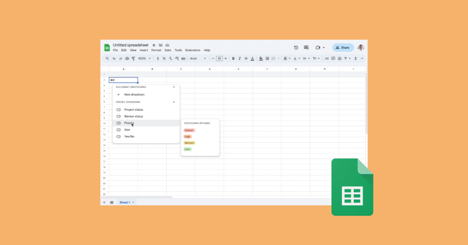Open the text rotation dropdown
This screenshot has width=468, height=245.
316,59
